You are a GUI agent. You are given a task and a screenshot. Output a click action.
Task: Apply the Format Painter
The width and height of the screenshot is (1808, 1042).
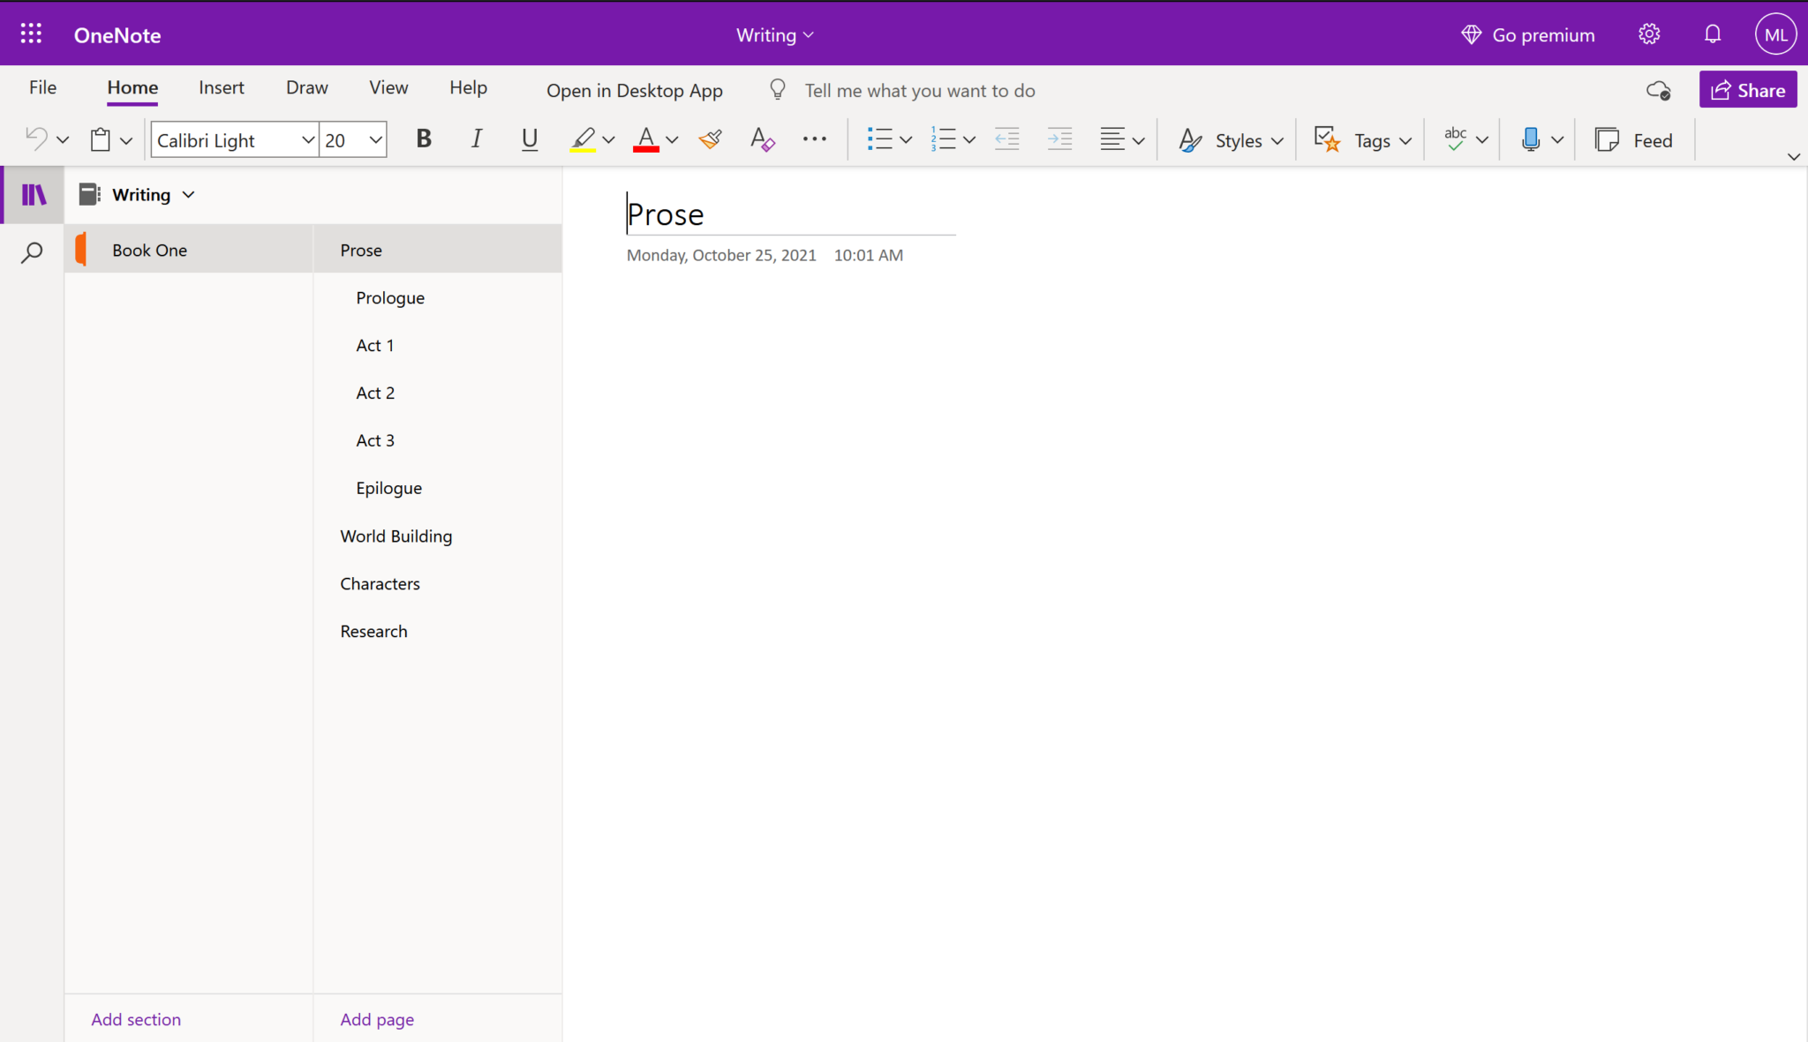(709, 139)
